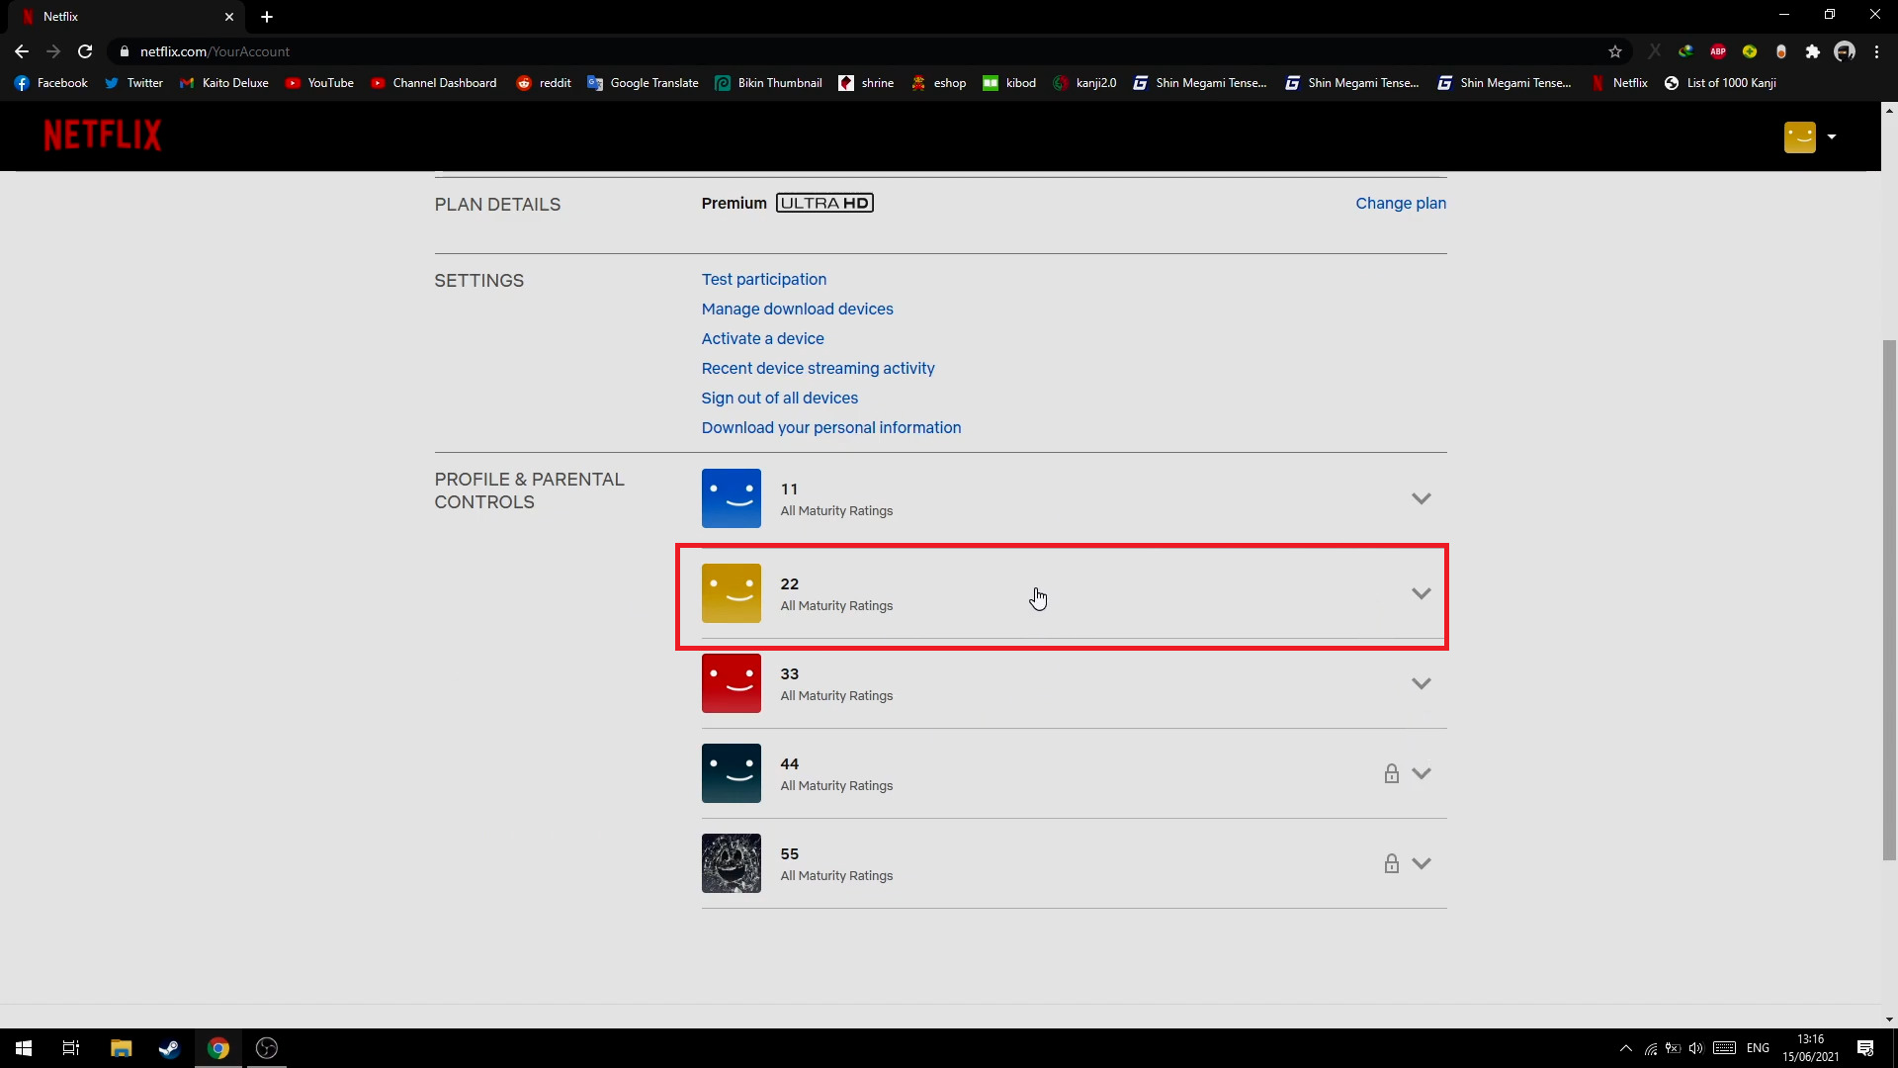Click the dark teal avatar for profile 44

coord(731,773)
